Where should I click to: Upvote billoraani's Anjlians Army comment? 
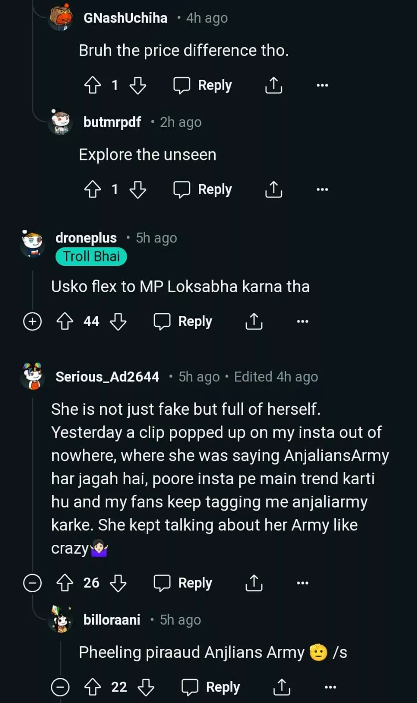point(92,687)
